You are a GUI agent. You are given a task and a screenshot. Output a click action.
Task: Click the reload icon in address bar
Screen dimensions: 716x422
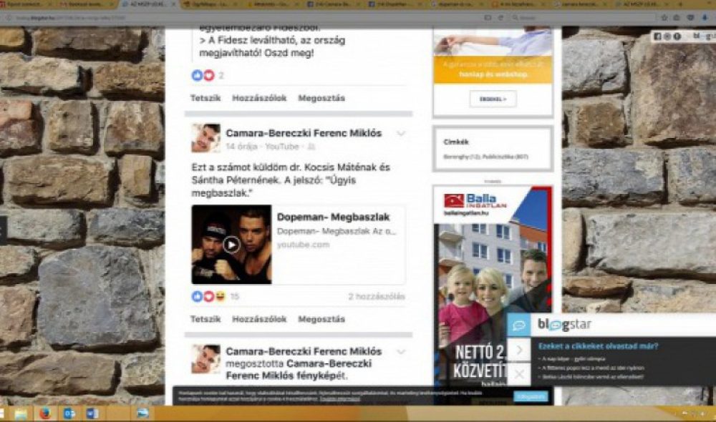[500, 17]
